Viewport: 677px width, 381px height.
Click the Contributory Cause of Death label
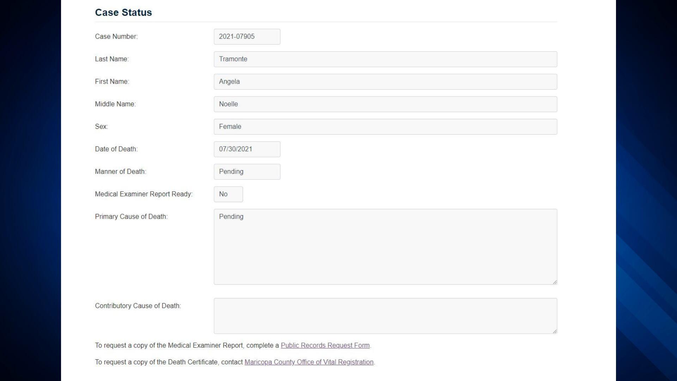138,306
